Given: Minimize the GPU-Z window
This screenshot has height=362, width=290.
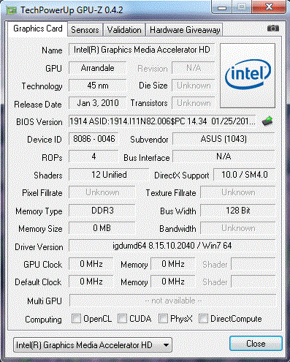Looking at the screenshot, I should 222,7.
